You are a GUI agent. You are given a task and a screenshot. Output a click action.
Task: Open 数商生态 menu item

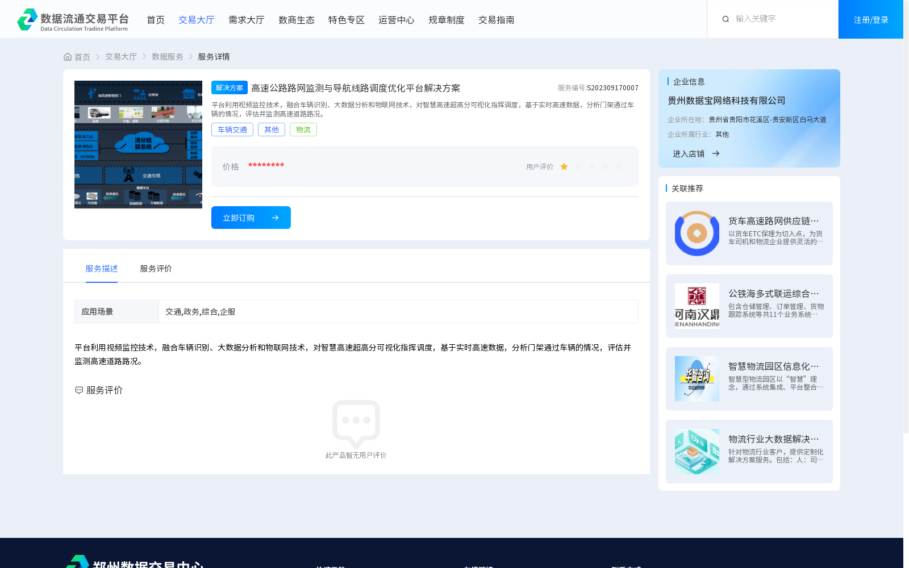pyautogui.click(x=297, y=20)
